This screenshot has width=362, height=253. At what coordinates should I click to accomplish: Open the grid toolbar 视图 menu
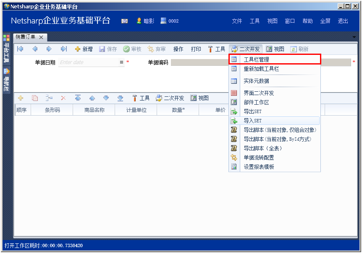click(x=199, y=98)
